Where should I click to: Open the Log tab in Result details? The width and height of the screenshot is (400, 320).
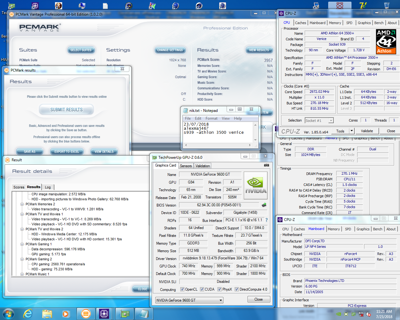48,187
